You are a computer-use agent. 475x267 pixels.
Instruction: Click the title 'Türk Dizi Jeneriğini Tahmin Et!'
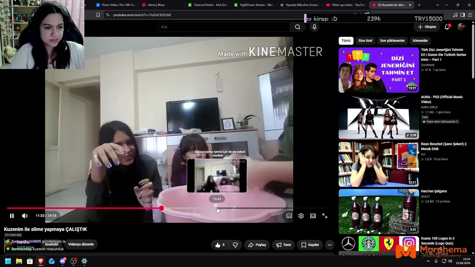pyautogui.click(x=443, y=55)
